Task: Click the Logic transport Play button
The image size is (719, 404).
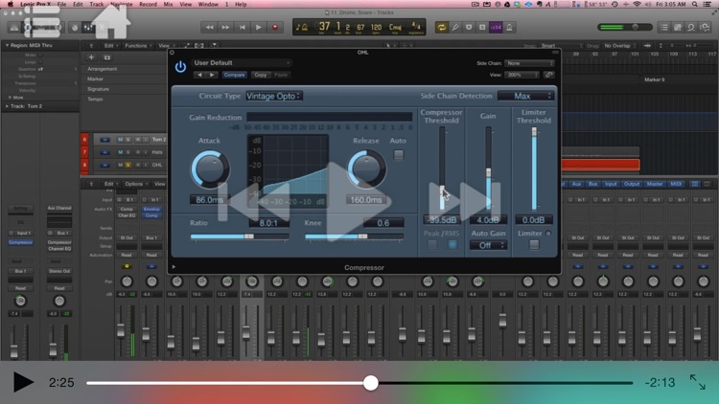Action: click(259, 28)
